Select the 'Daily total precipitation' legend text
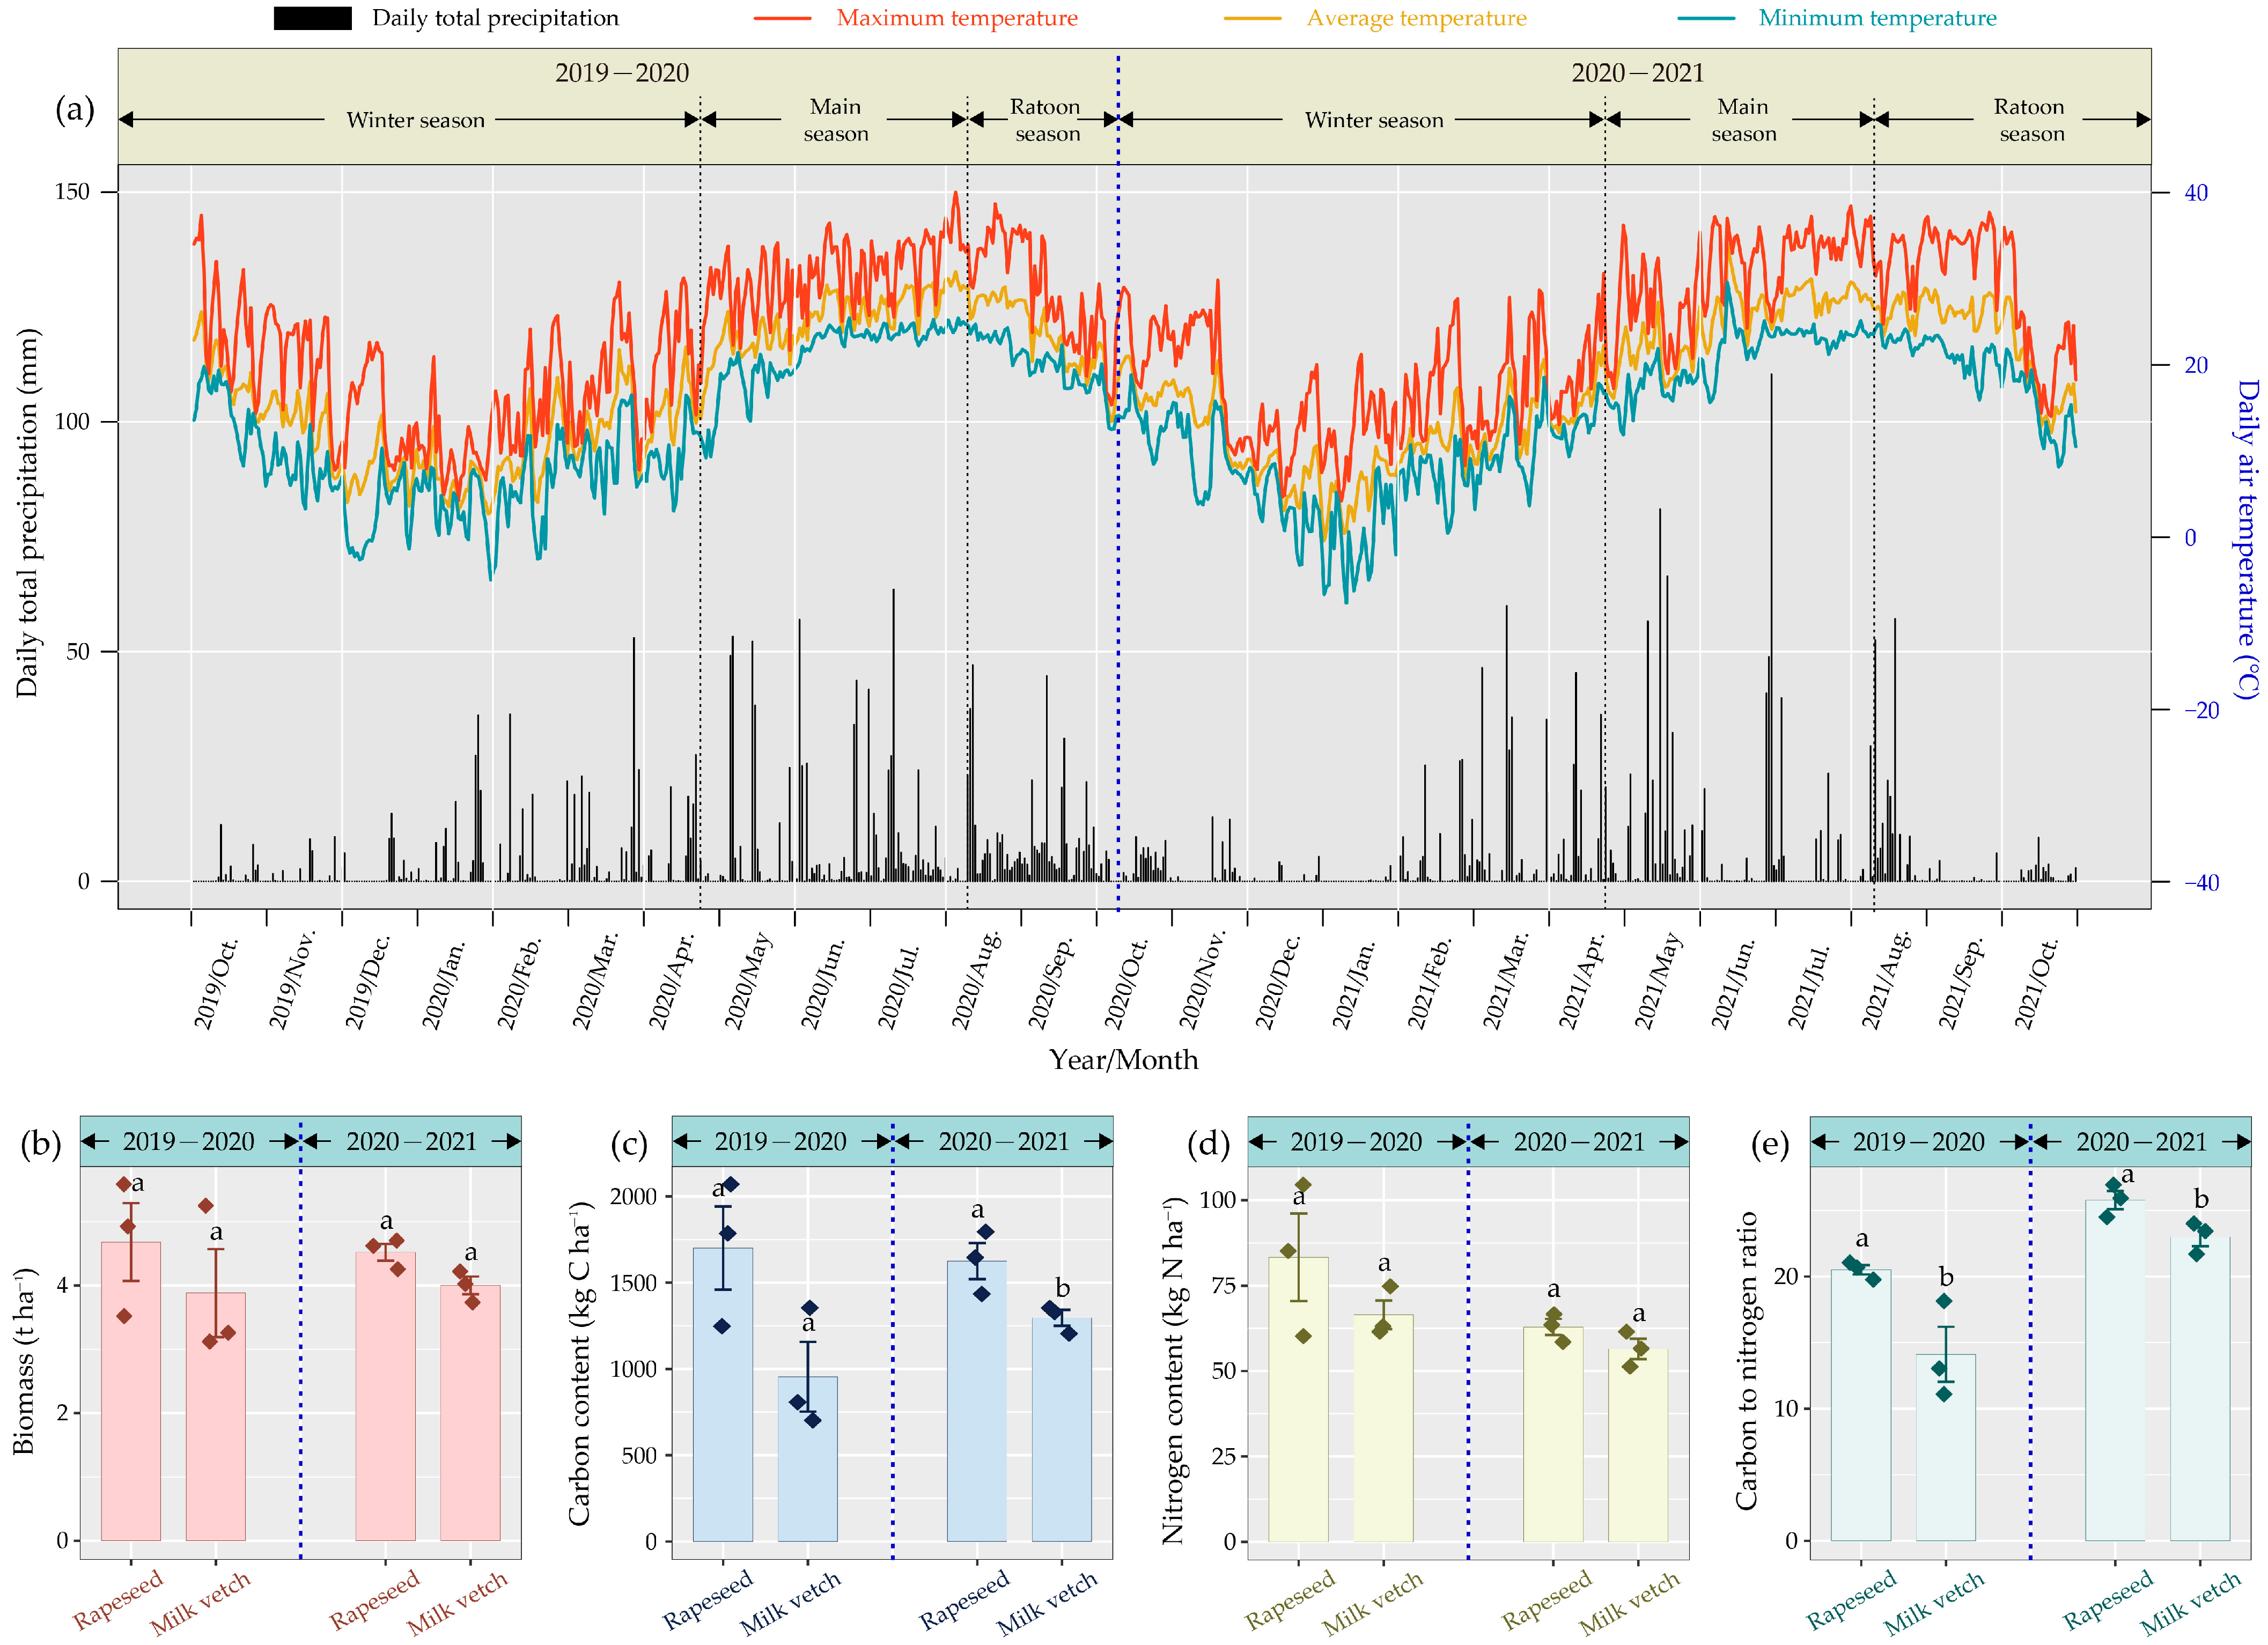 coord(495,18)
